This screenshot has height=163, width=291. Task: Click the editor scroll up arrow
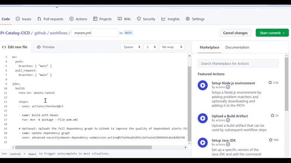click(x=189, y=56)
